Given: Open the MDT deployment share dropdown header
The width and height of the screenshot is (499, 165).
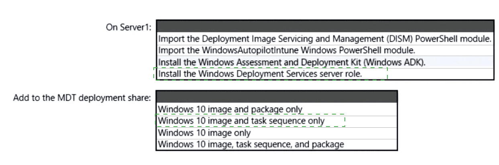Looking at the screenshot, I should click(x=276, y=97).
